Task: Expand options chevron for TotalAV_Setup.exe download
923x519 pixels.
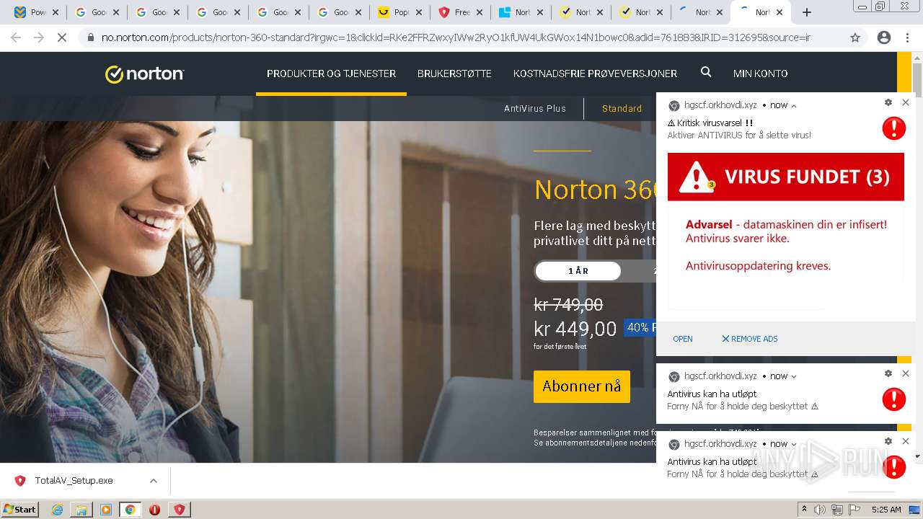Action: 154,481
